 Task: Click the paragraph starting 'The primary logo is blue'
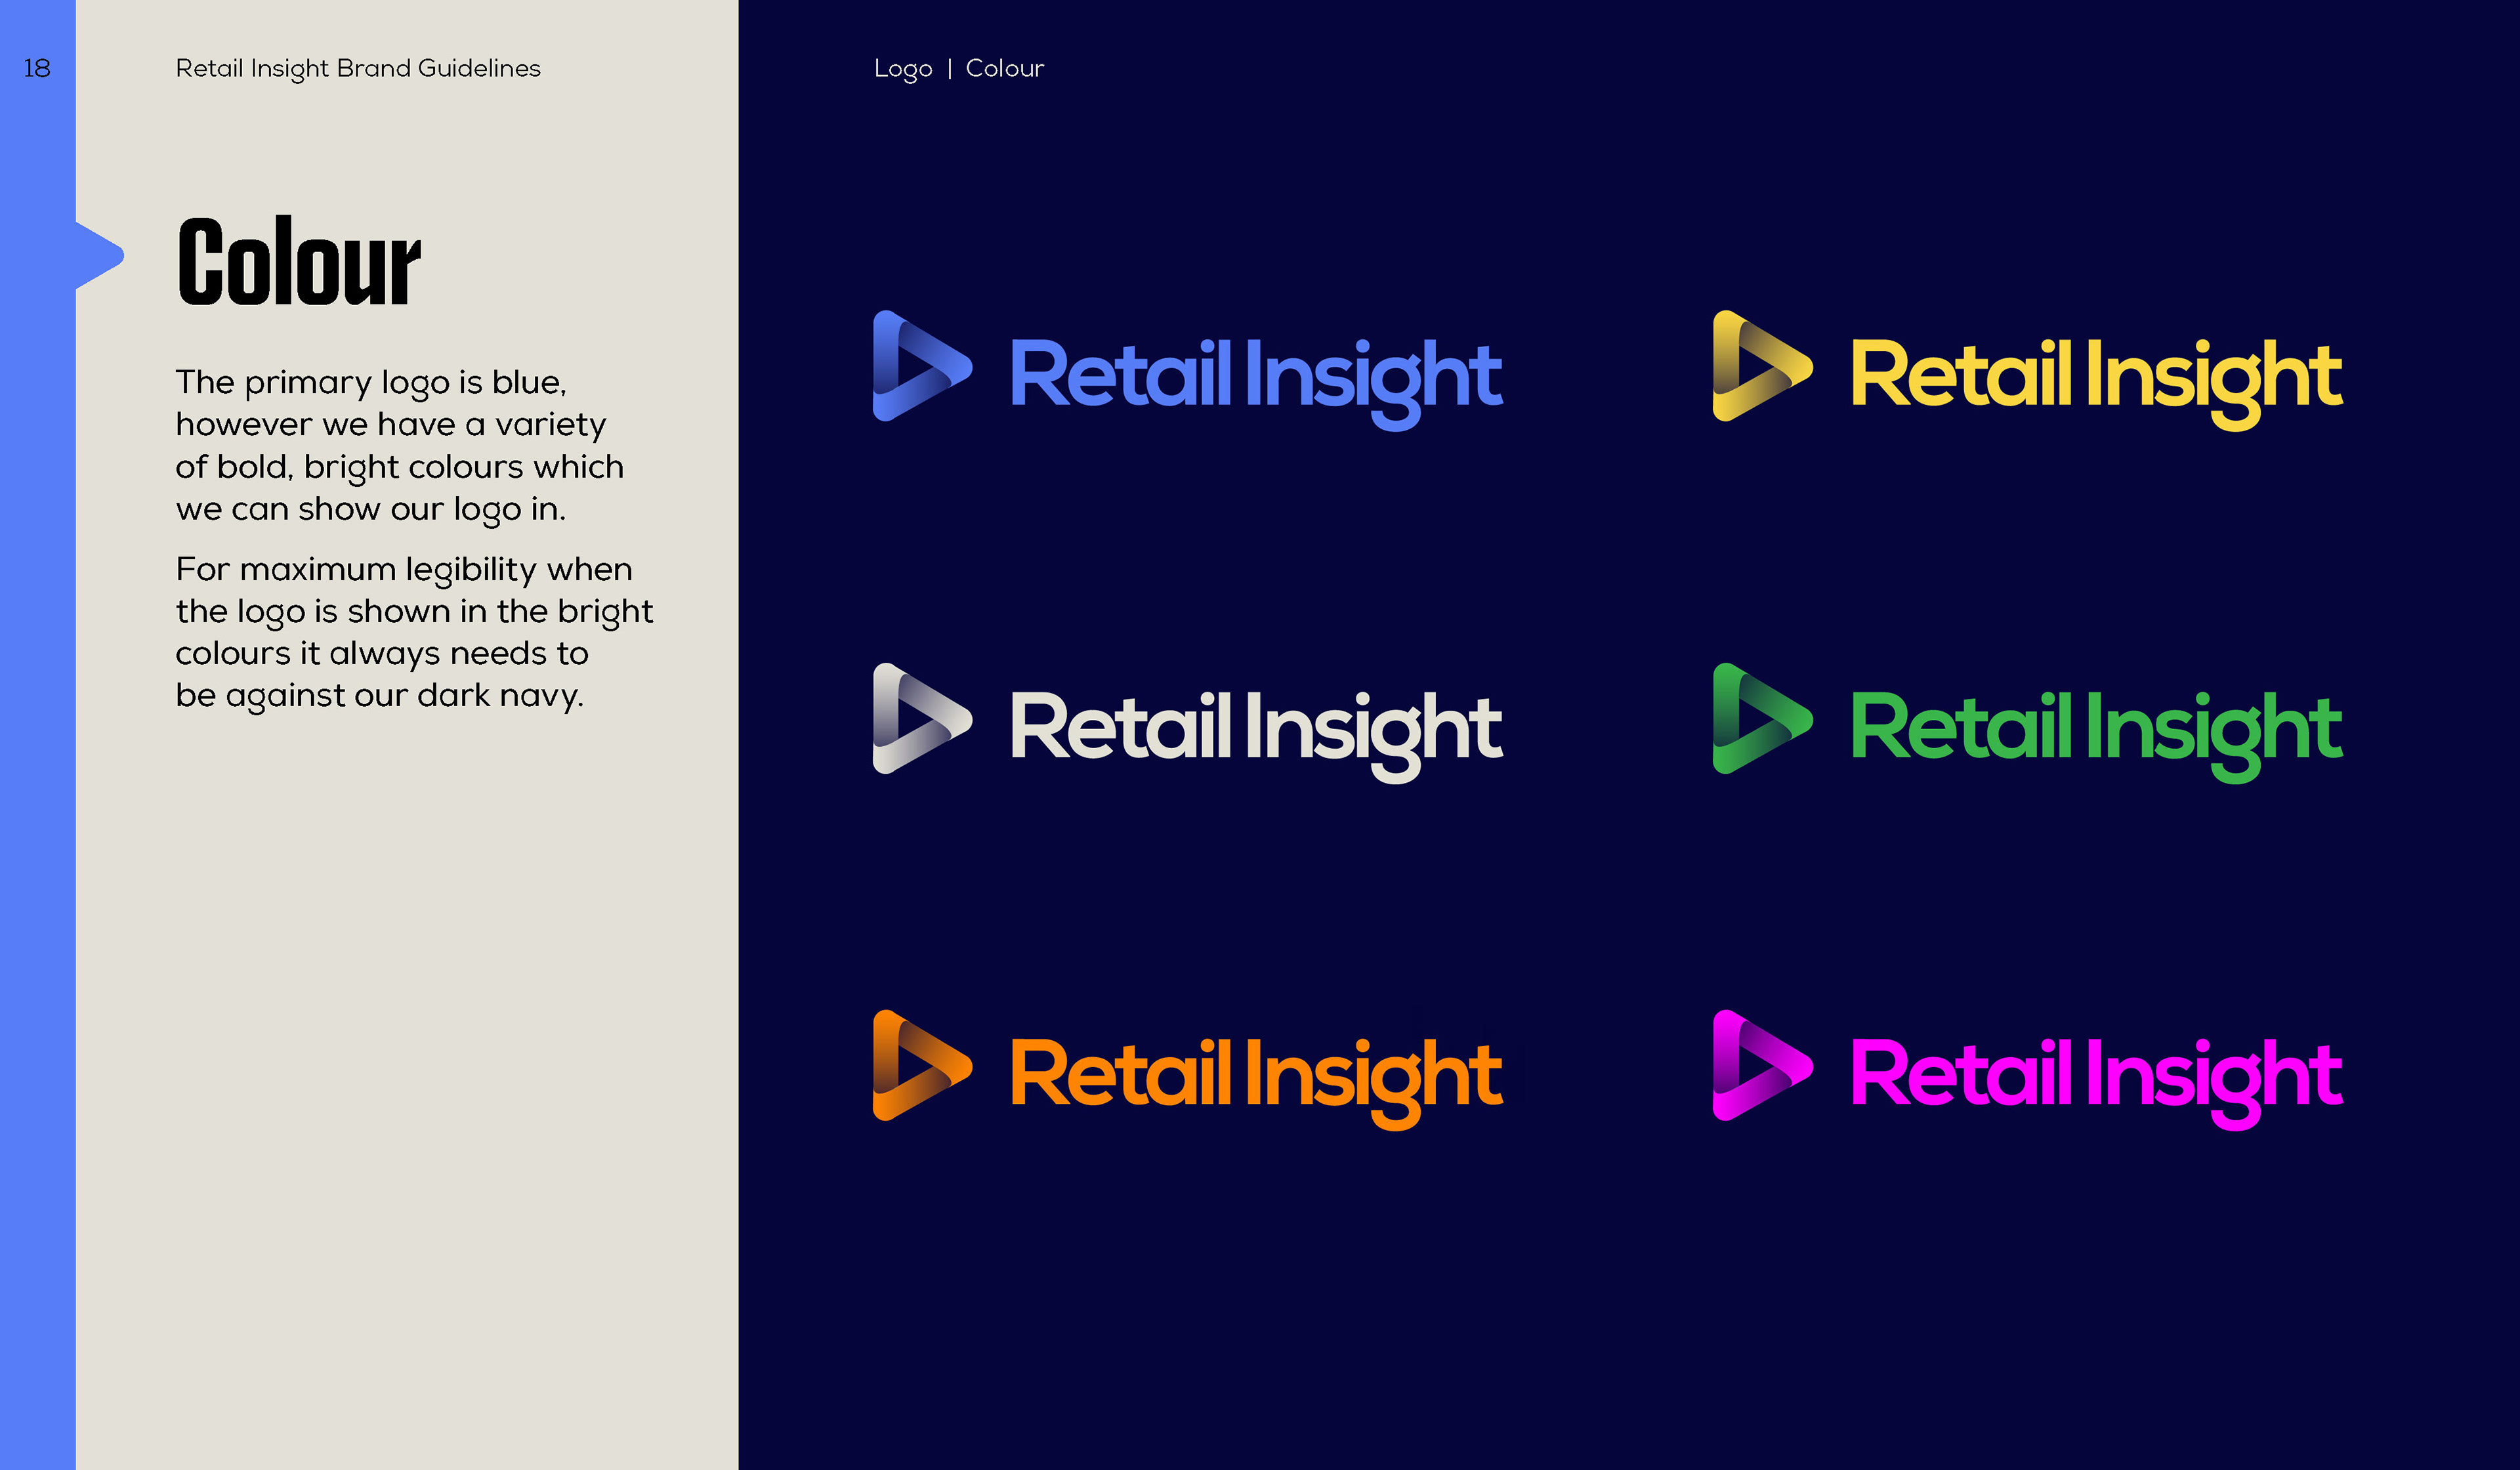pos(400,446)
